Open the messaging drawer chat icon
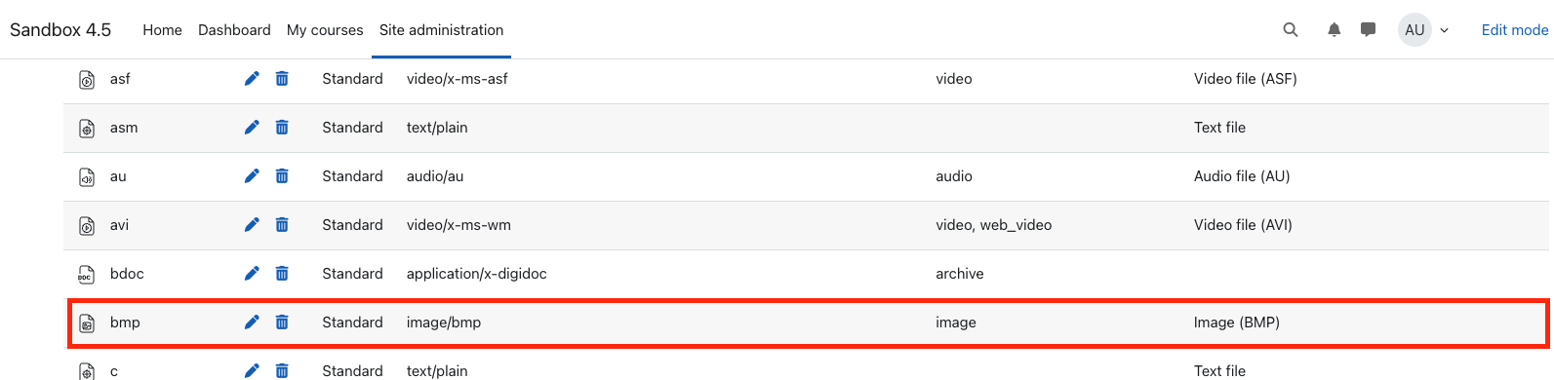 click(x=1369, y=30)
